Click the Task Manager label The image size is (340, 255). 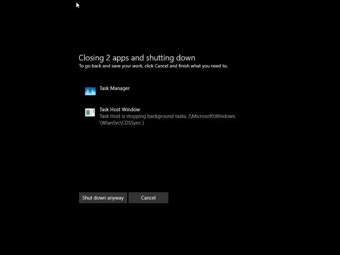click(115, 88)
